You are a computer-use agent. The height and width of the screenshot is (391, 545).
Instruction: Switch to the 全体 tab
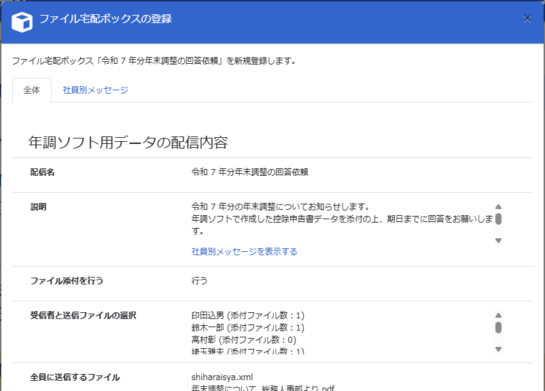32,90
